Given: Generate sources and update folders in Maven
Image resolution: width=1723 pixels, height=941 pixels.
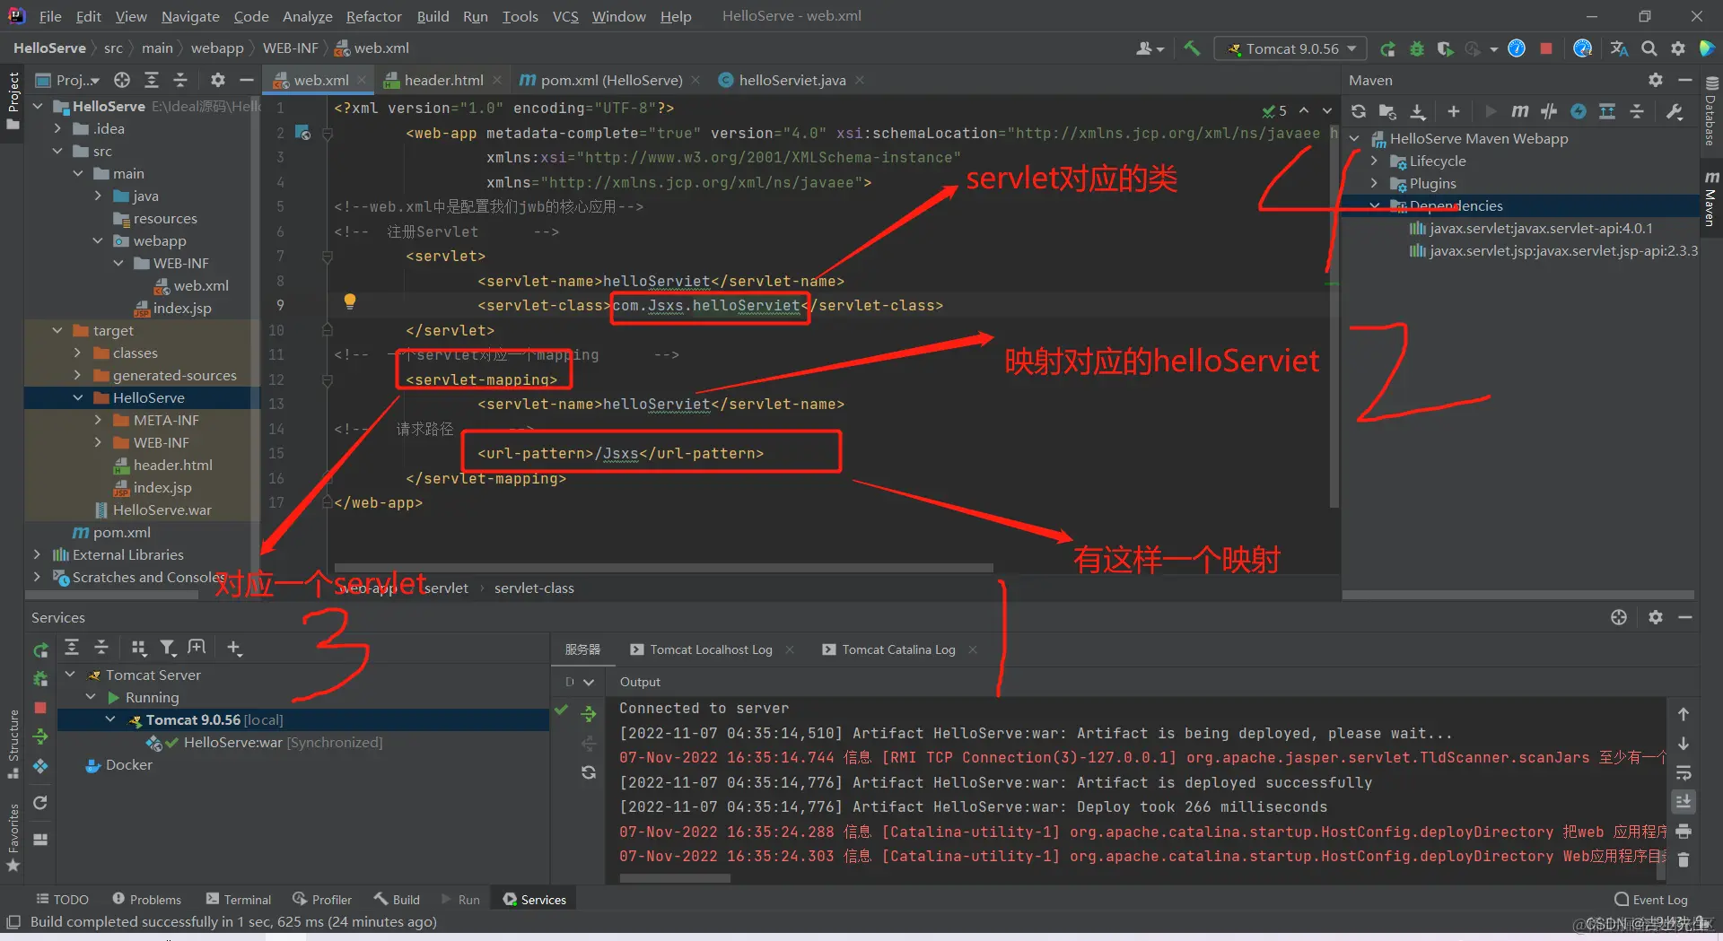Looking at the screenshot, I should tap(1387, 111).
